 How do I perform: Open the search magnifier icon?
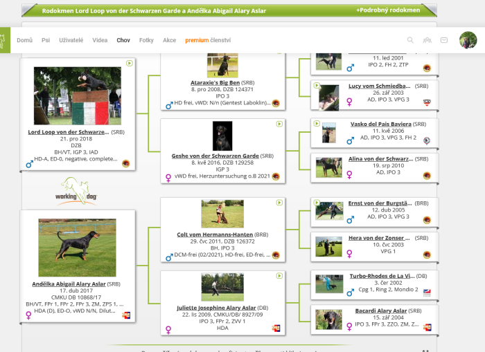(410, 40)
